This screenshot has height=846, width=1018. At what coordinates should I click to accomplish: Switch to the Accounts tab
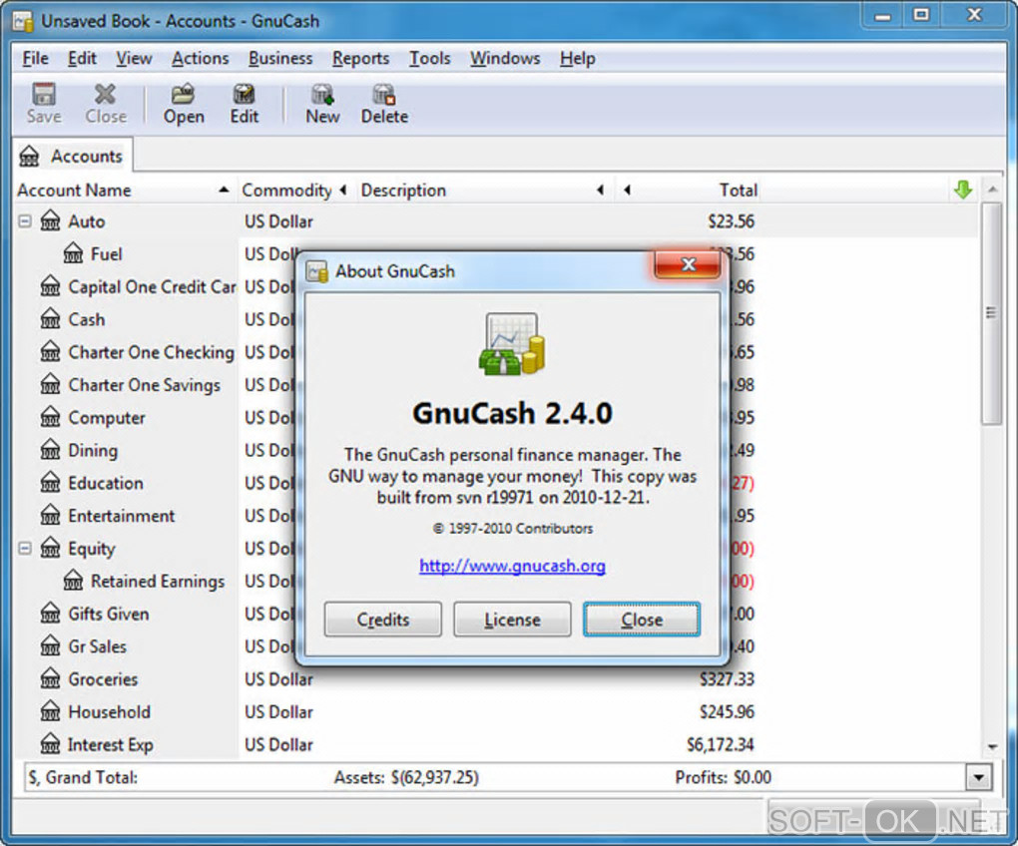tap(72, 157)
